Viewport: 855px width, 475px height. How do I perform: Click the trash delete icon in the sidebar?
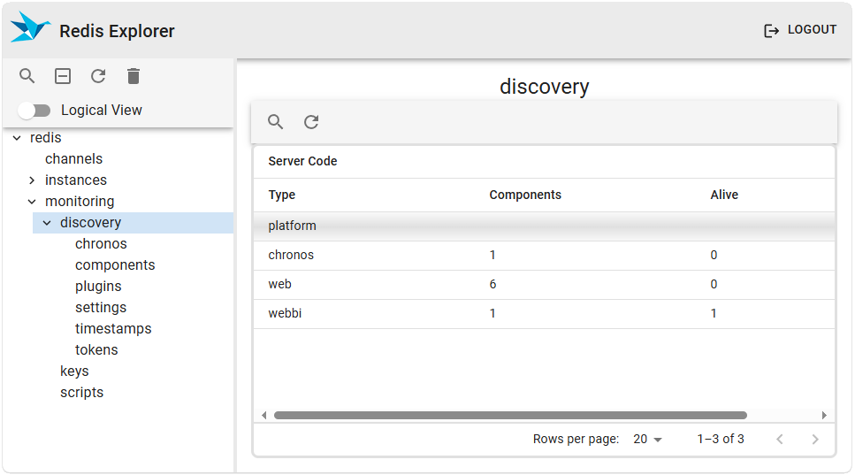[x=134, y=76]
